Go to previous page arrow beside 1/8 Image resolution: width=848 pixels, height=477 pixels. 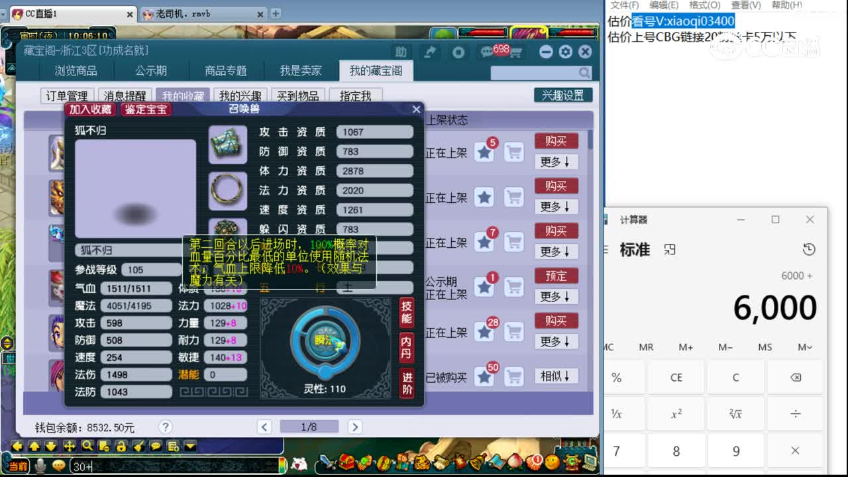click(264, 427)
